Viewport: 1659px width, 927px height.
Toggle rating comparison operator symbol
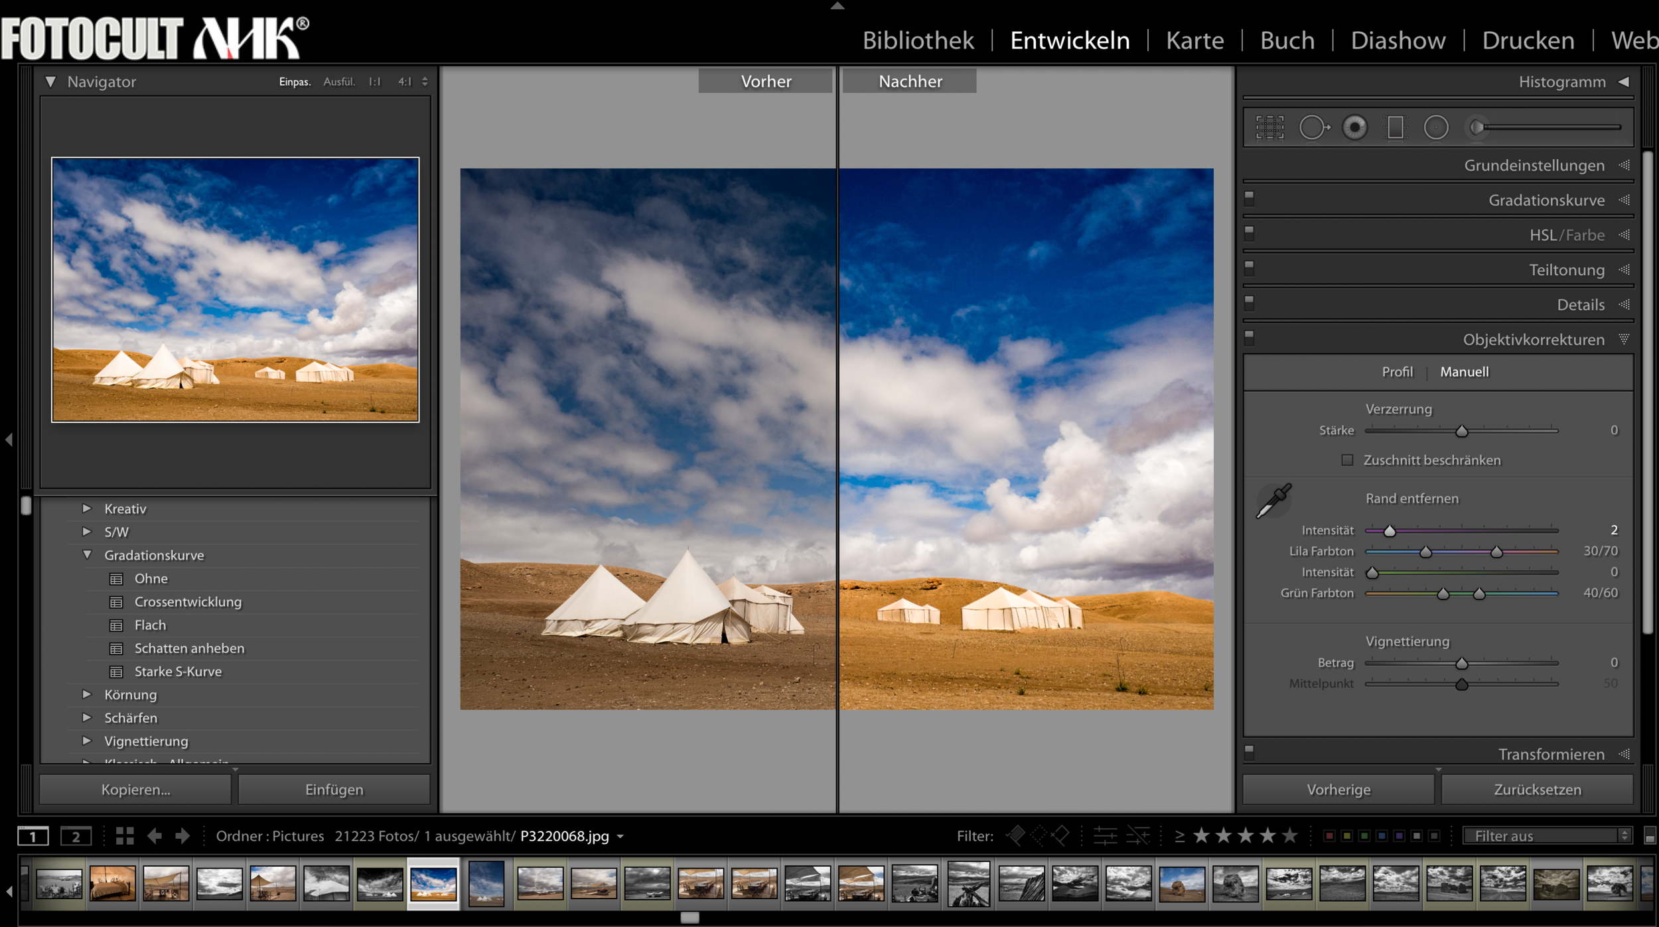point(1179,836)
